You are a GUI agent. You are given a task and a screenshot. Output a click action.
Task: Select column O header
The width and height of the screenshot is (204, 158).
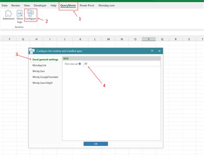click(x=135, y=39)
